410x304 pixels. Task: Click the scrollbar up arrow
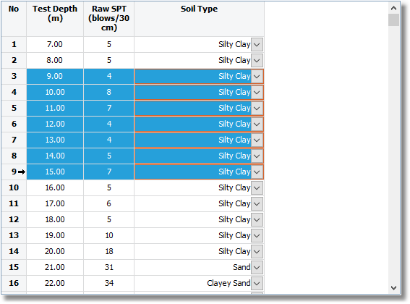tap(393, 8)
